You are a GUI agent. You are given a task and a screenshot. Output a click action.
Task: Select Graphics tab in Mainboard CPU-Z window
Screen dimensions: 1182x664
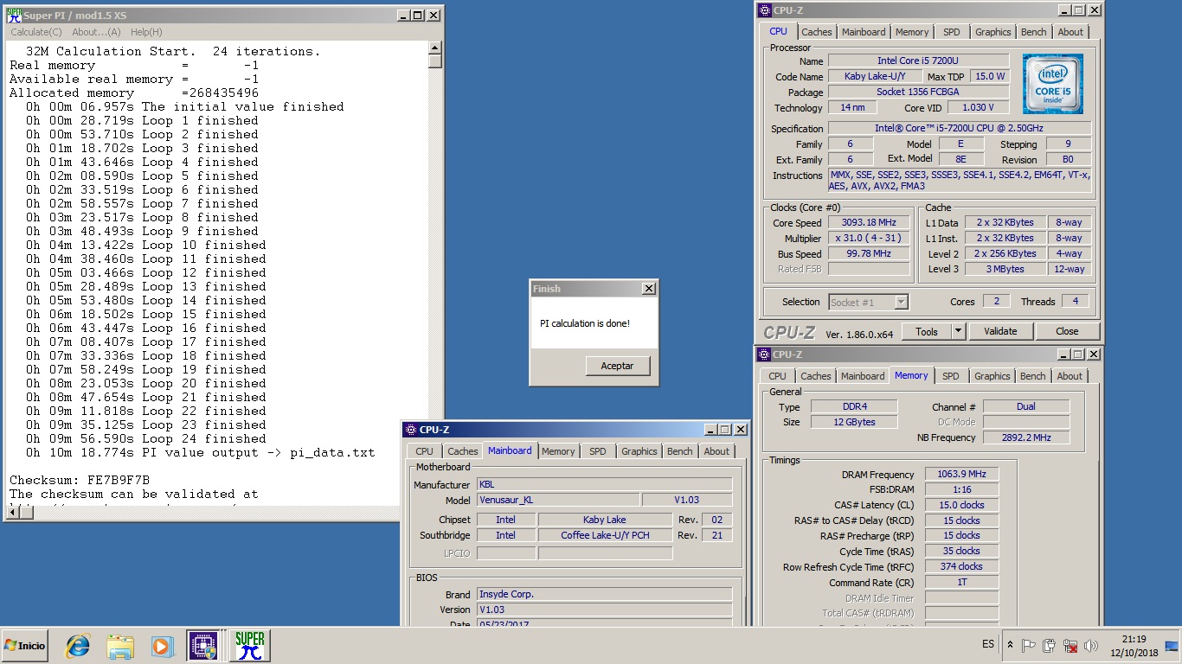tap(639, 451)
